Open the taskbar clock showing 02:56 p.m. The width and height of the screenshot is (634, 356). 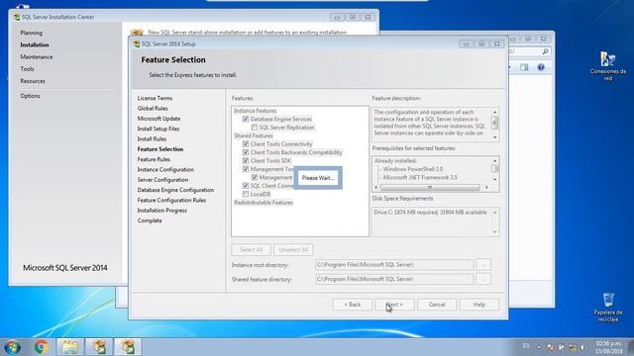608,347
